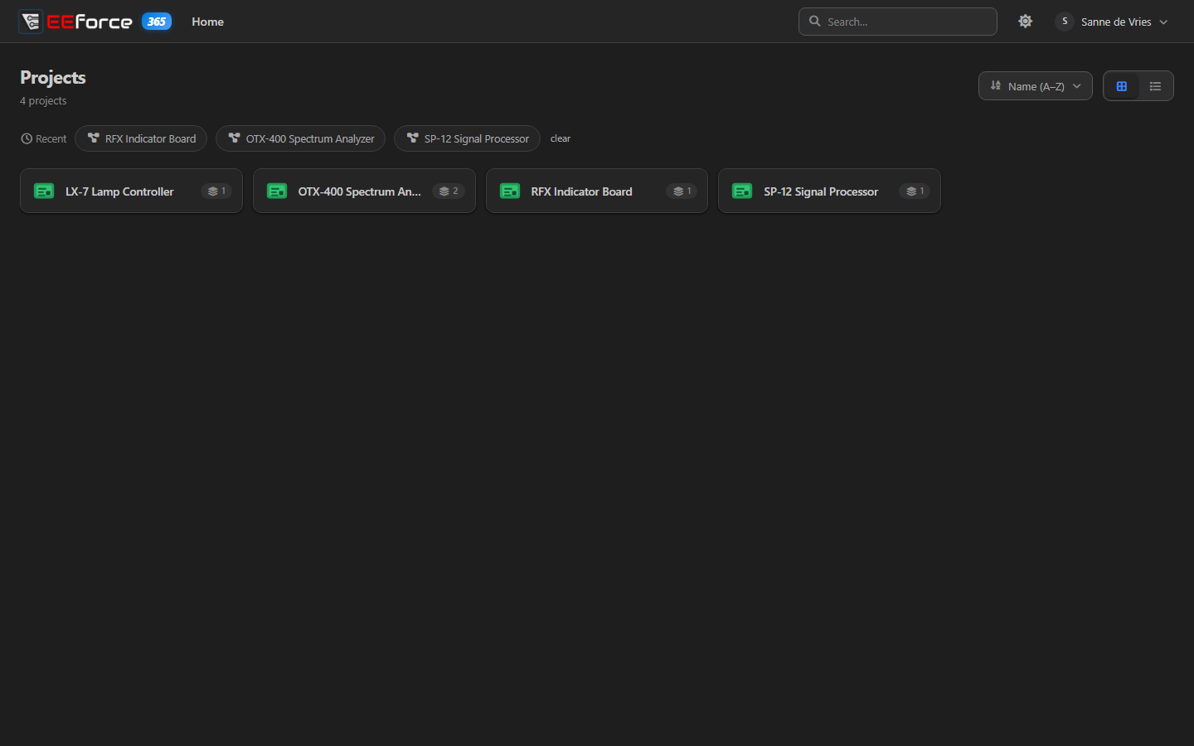Click the layers badge on LX-7 Lamp Controller

216,191
